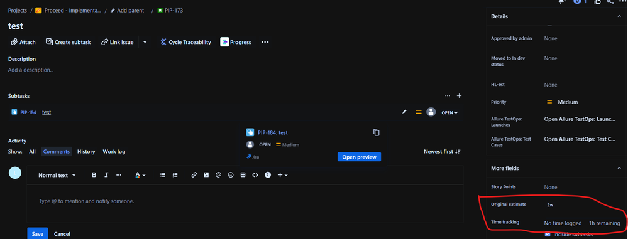
Task: Click Open preview in the hover card
Action: tap(359, 157)
